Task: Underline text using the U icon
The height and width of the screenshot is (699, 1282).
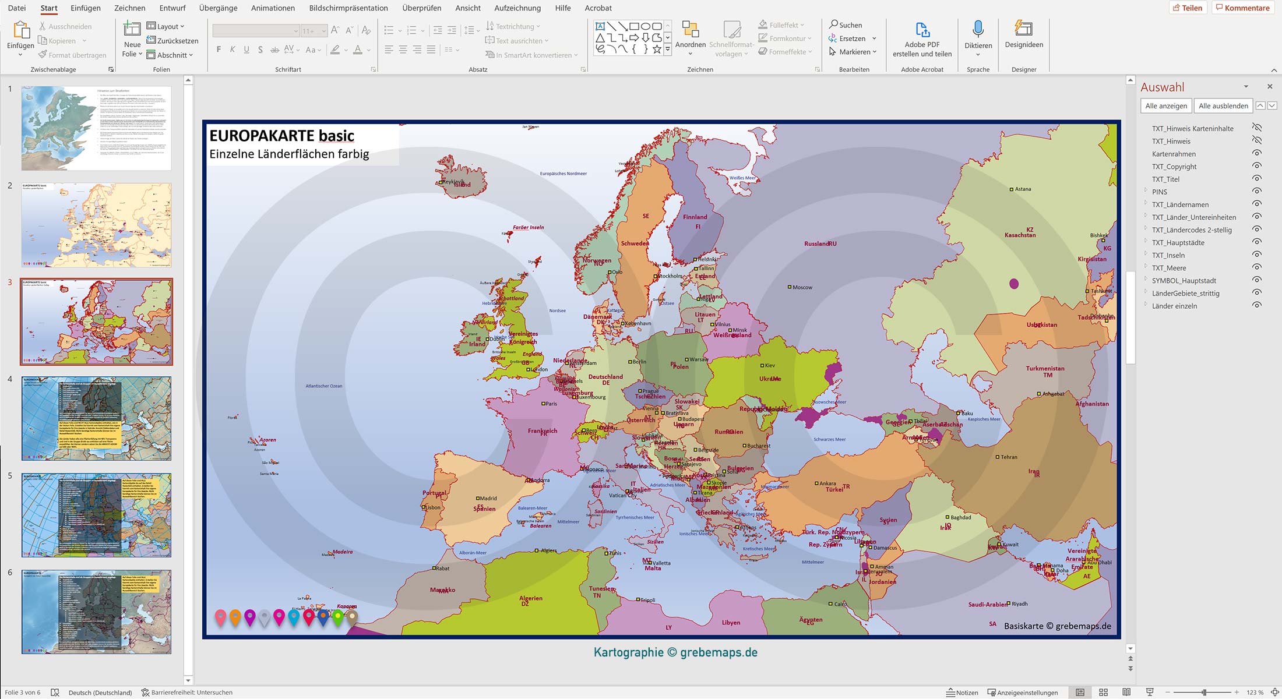Action: pyautogui.click(x=246, y=50)
